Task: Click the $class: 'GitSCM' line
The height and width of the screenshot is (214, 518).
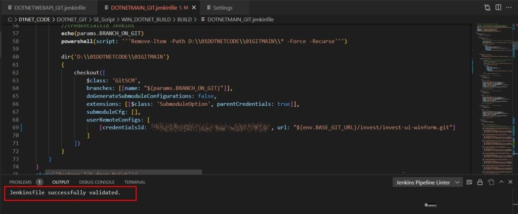Action: click(x=114, y=80)
